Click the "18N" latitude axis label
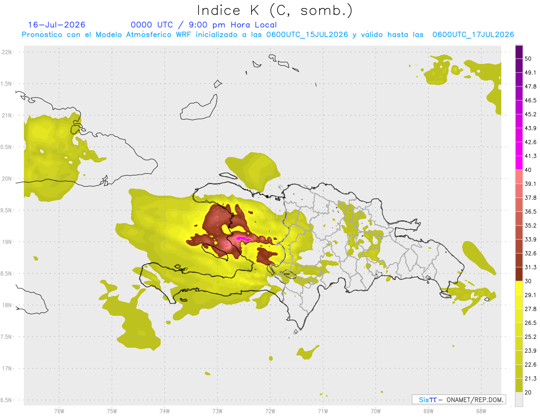Viewport: 540px width, 417px height. point(7,305)
